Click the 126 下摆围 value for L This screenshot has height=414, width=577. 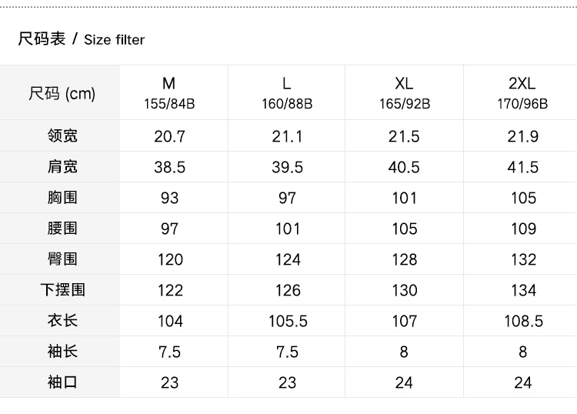coord(287,290)
